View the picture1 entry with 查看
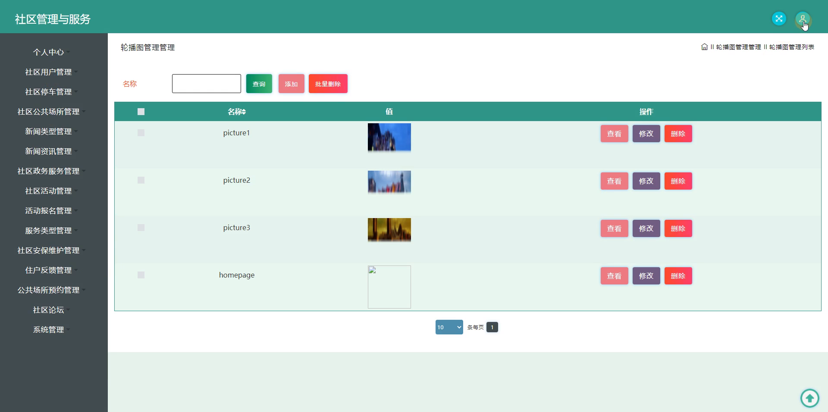 [x=615, y=134]
